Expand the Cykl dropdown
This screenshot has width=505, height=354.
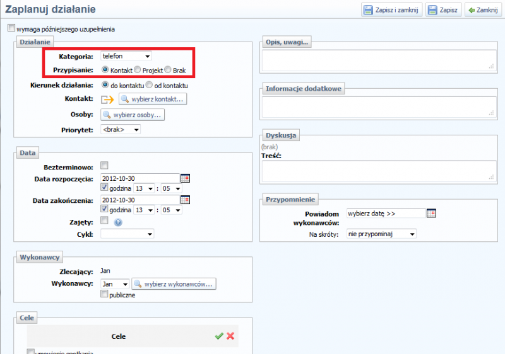click(128, 234)
